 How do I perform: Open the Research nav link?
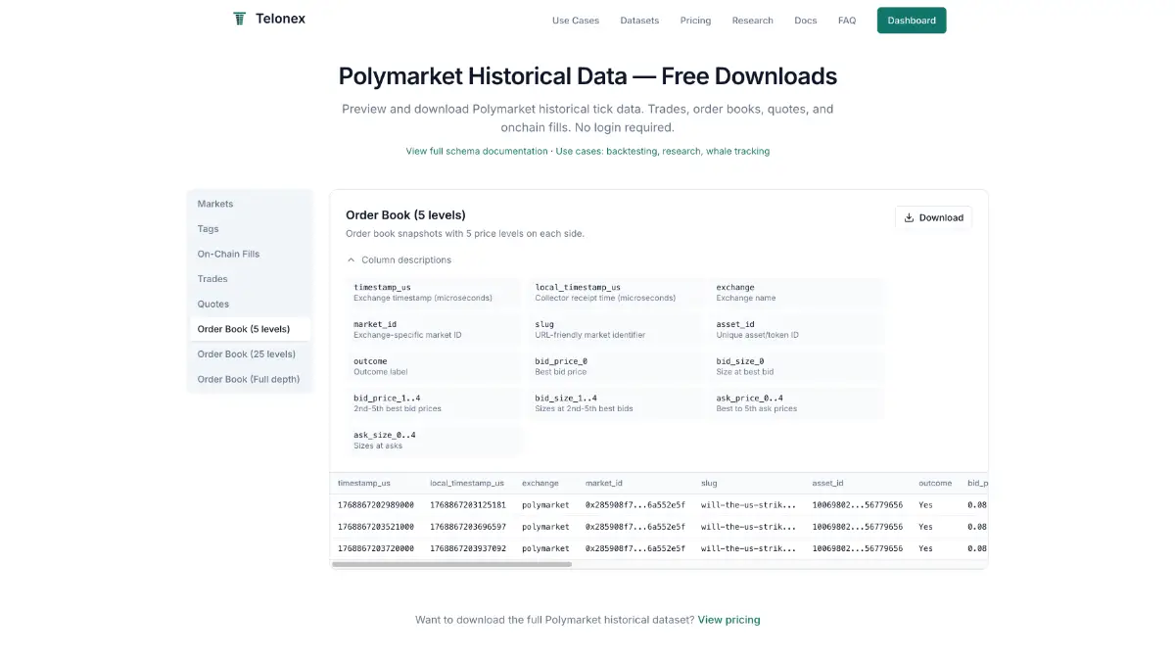click(752, 21)
